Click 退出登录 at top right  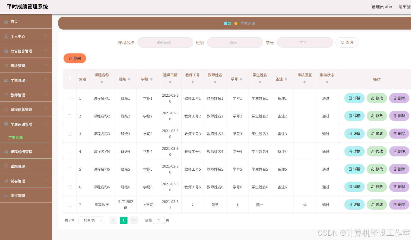pos(405,7)
